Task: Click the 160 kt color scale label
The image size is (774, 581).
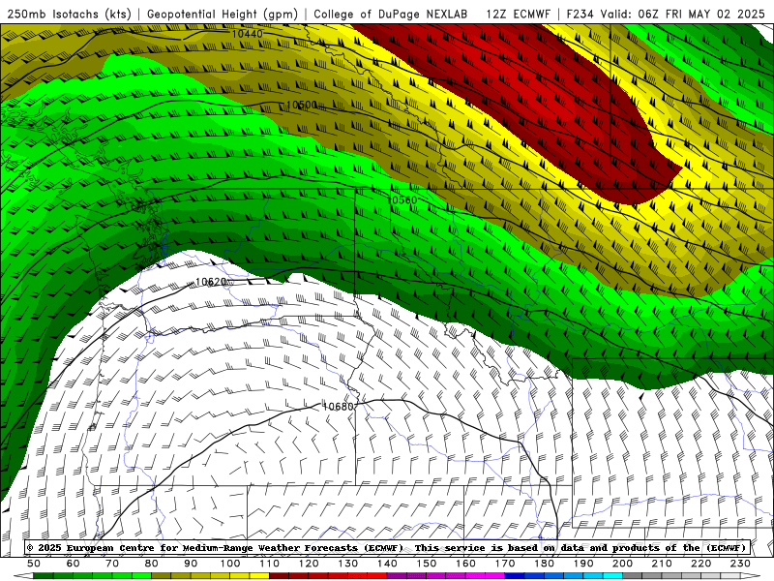Action: tap(465, 564)
